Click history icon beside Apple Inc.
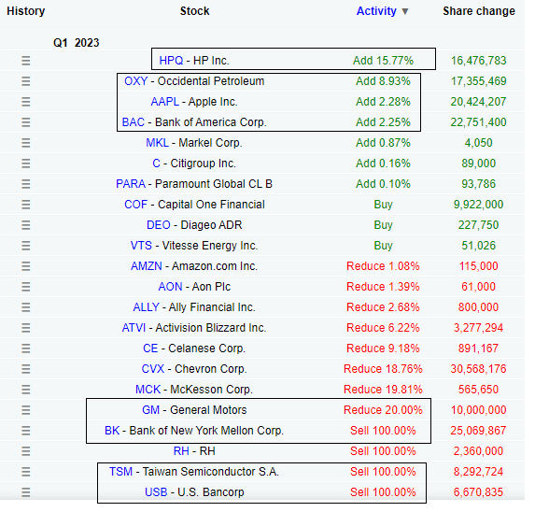This screenshot has height=512, width=549. (x=26, y=102)
